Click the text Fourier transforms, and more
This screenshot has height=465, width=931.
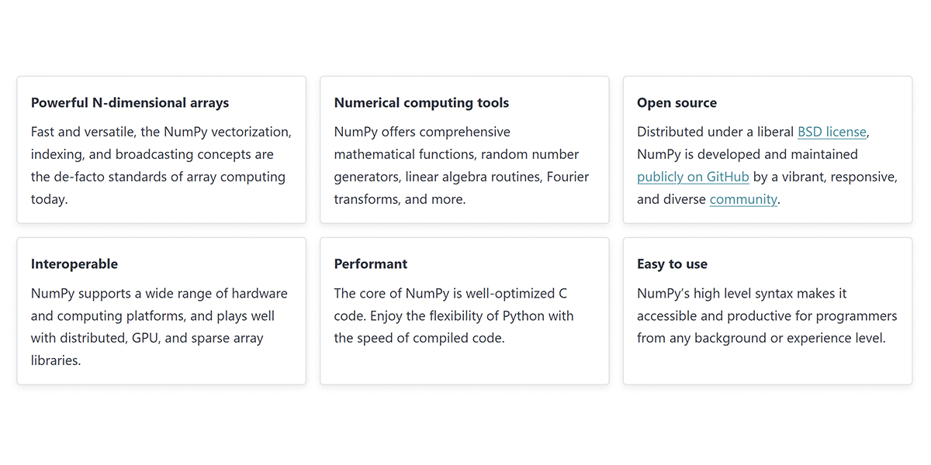click(462, 188)
